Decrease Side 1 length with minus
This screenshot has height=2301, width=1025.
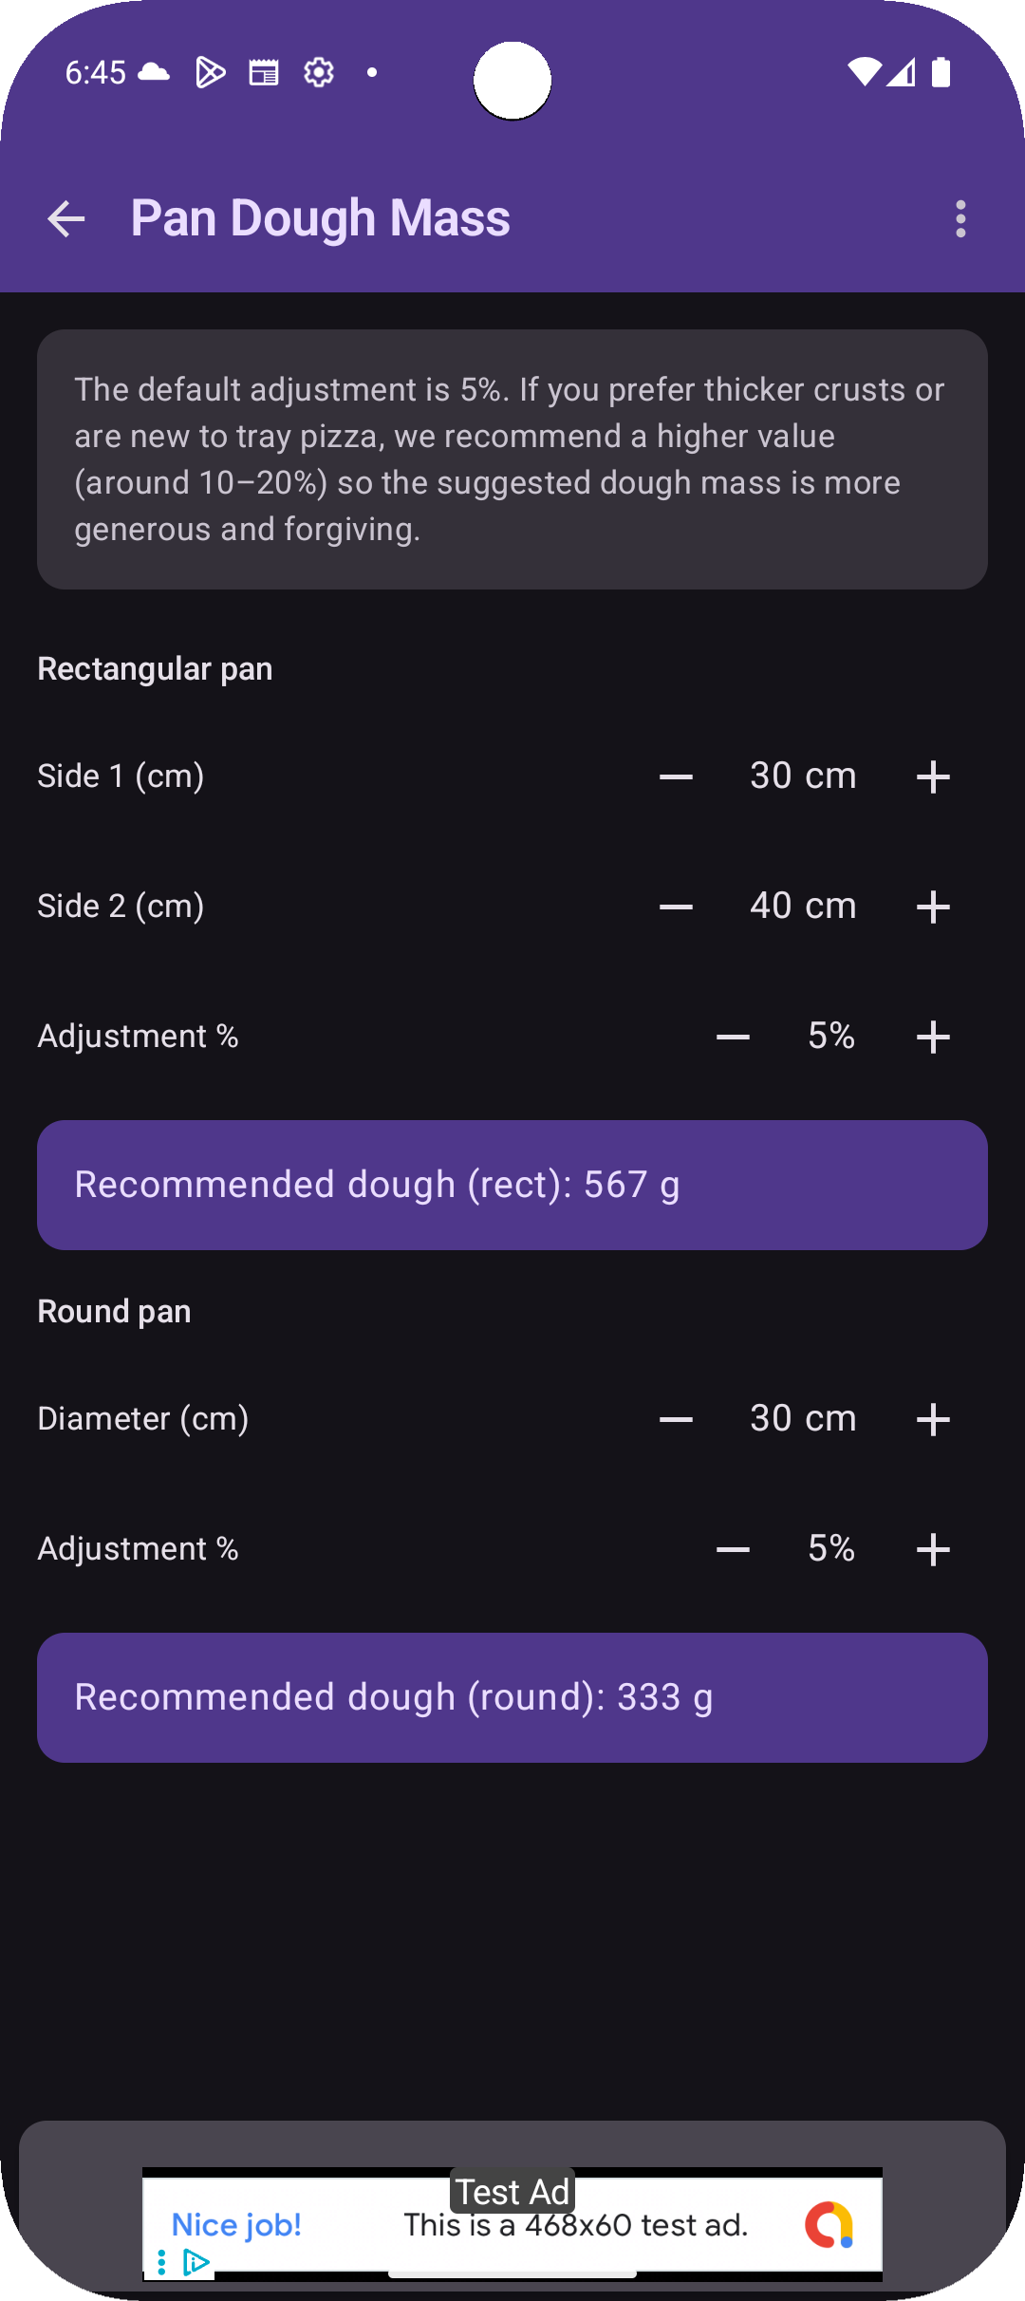(676, 776)
